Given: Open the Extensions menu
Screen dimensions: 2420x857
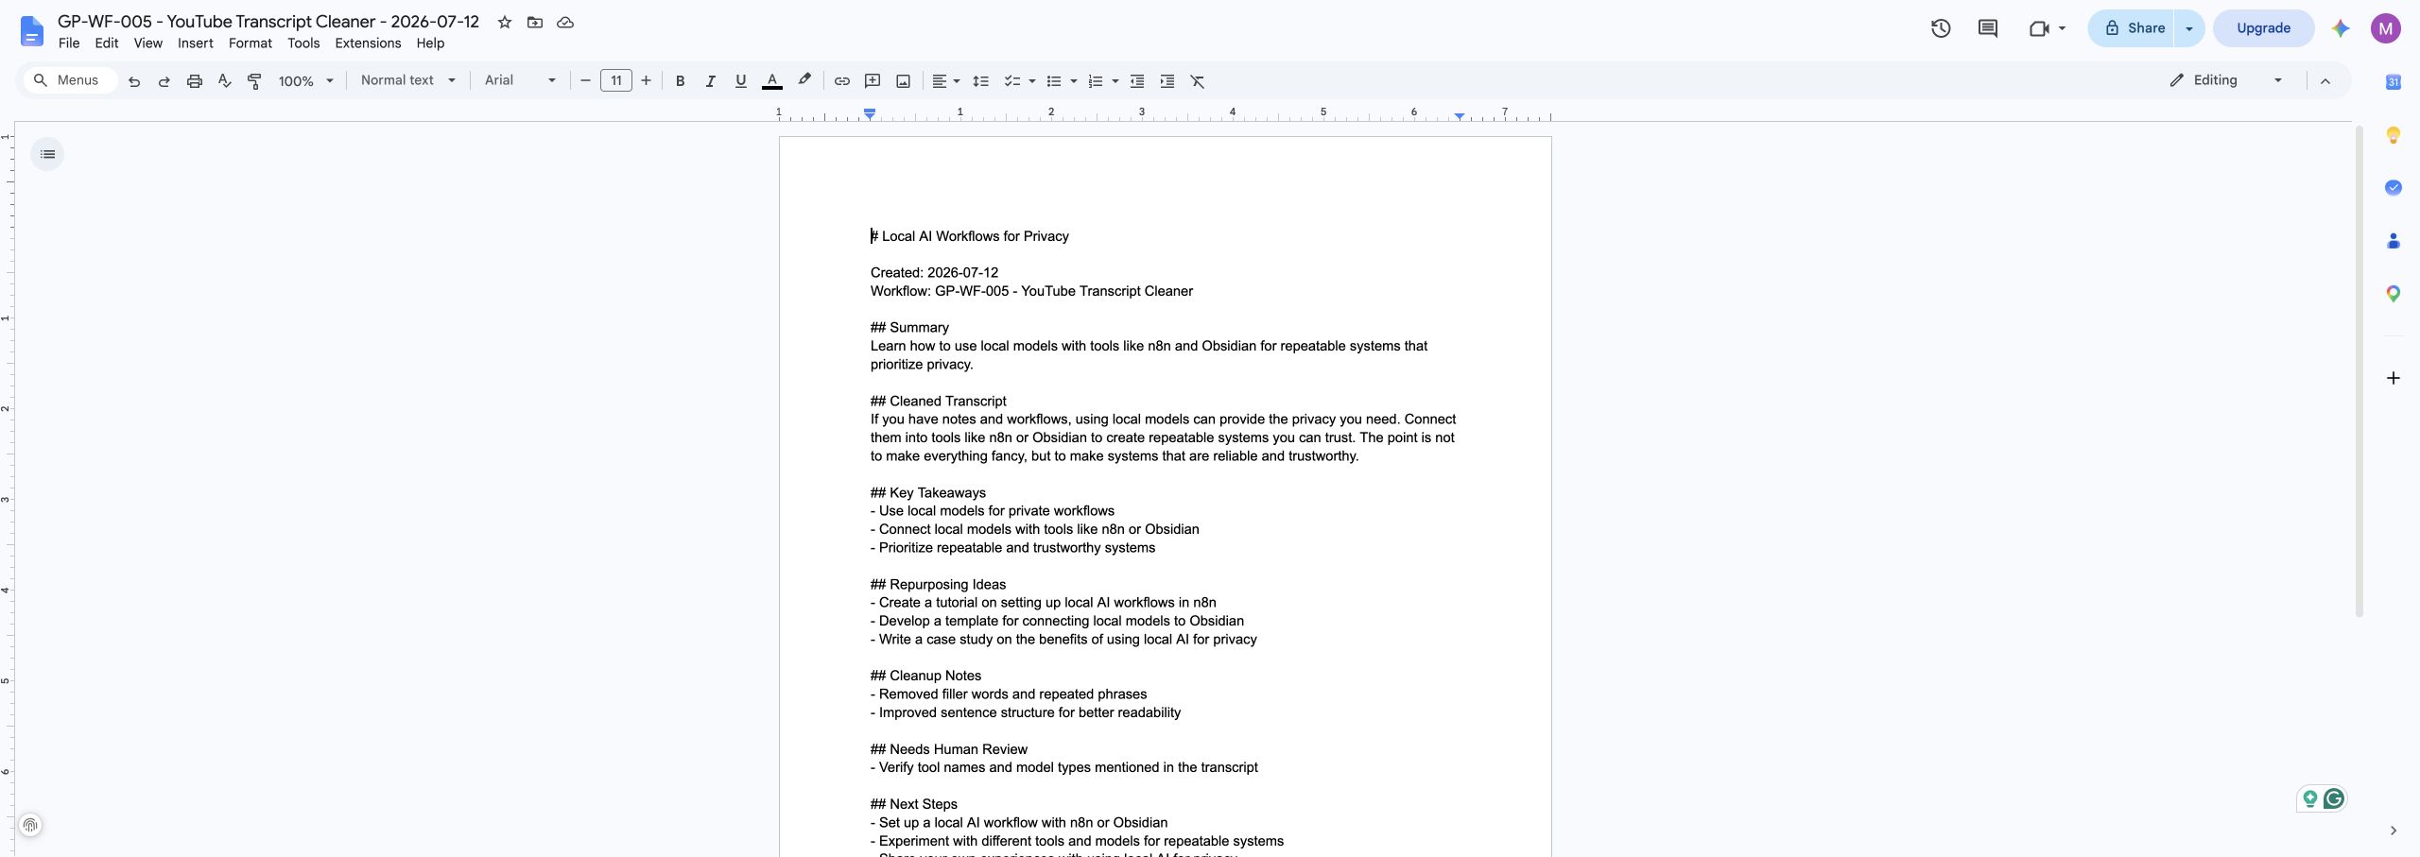Looking at the screenshot, I should 368,43.
